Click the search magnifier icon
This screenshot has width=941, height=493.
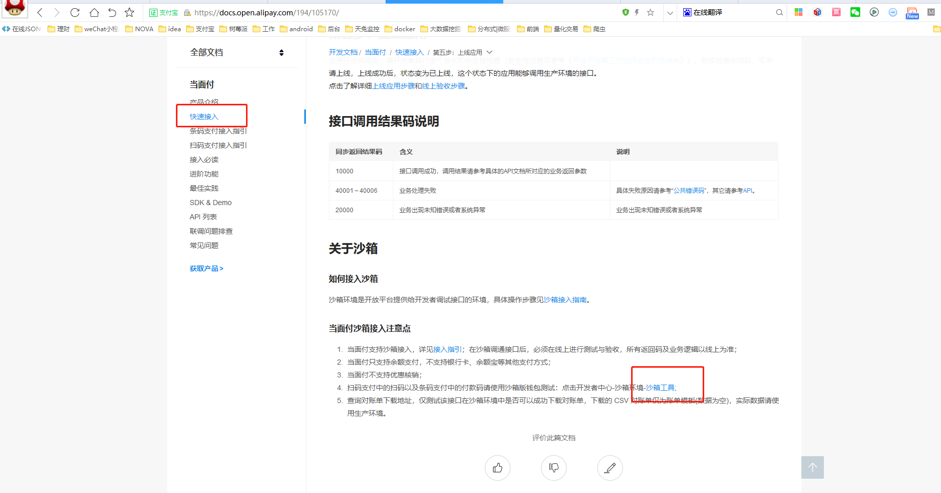(779, 12)
